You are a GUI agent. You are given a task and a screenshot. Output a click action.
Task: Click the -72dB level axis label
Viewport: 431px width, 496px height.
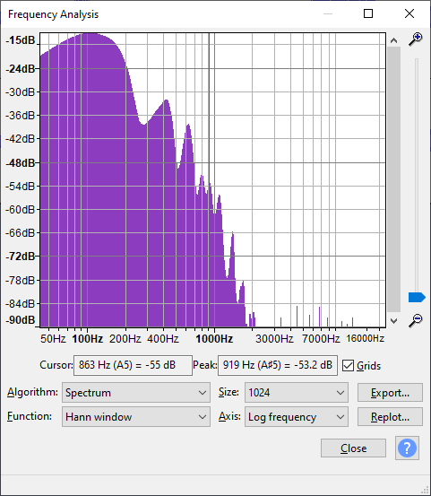click(21, 256)
